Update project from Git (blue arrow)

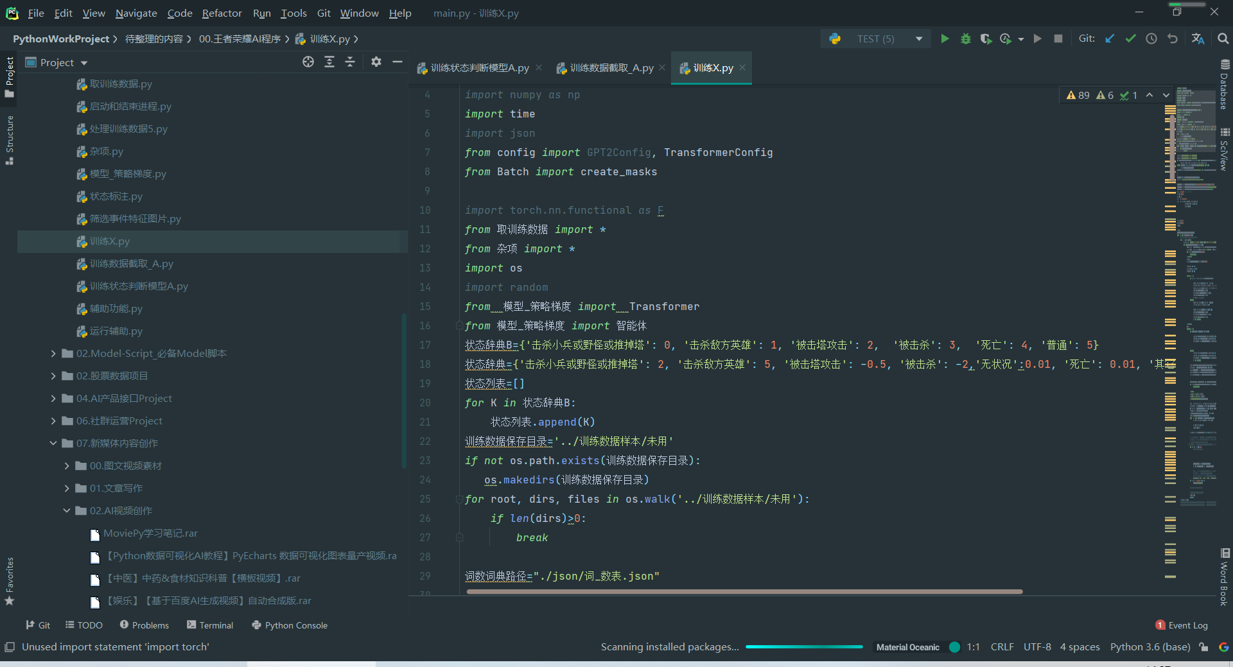[1110, 39]
